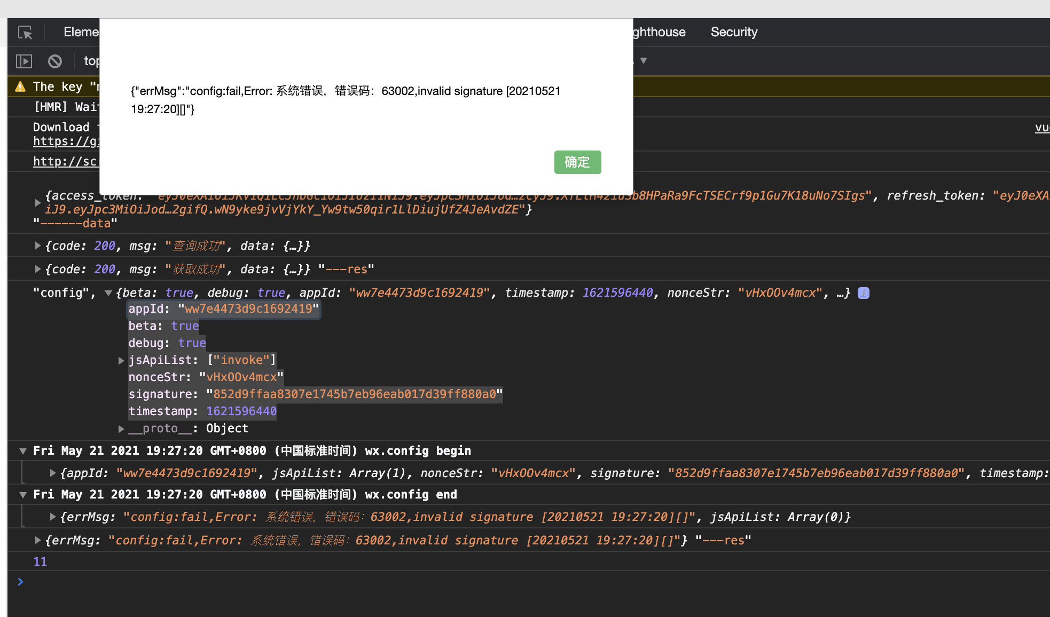This screenshot has height=617, width=1050.
Task: Click the signature value in config object
Action: (x=355, y=394)
